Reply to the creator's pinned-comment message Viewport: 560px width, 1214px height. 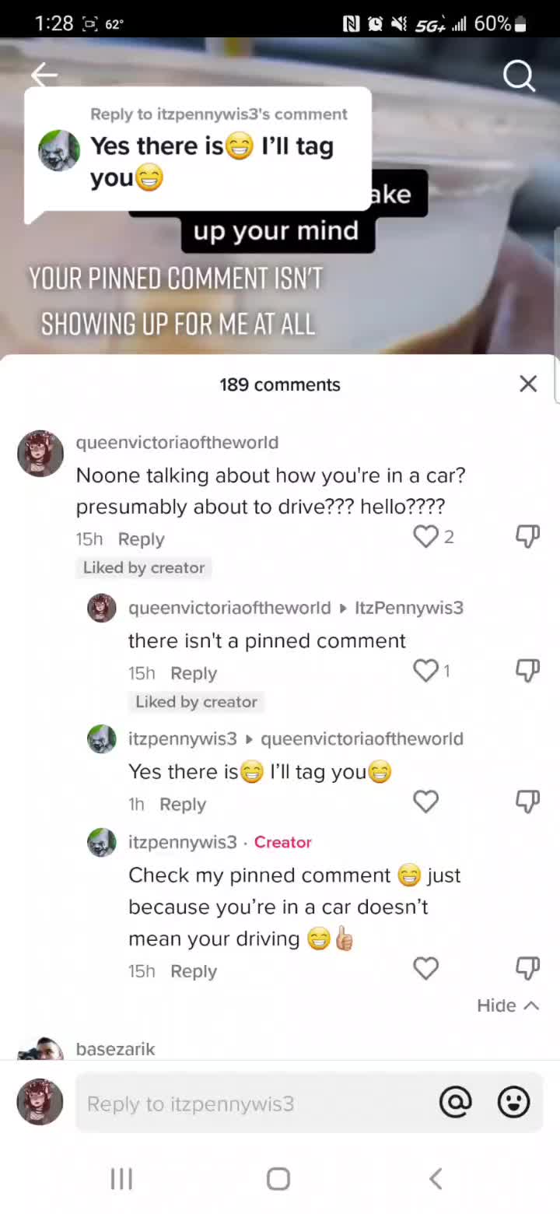pyautogui.click(x=194, y=971)
